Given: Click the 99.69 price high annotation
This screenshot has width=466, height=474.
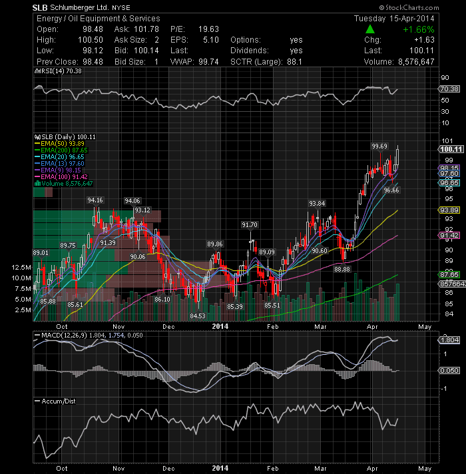Looking at the screenshot, I should (x=379, y=146).
